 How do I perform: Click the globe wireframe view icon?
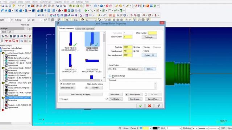click(x=96, y=6)
